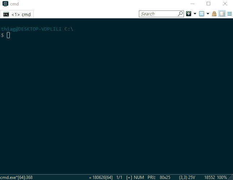Viewport: 233px width, 180px height.
Task: Click the active console number icon
Action: (x=202, y=14)
